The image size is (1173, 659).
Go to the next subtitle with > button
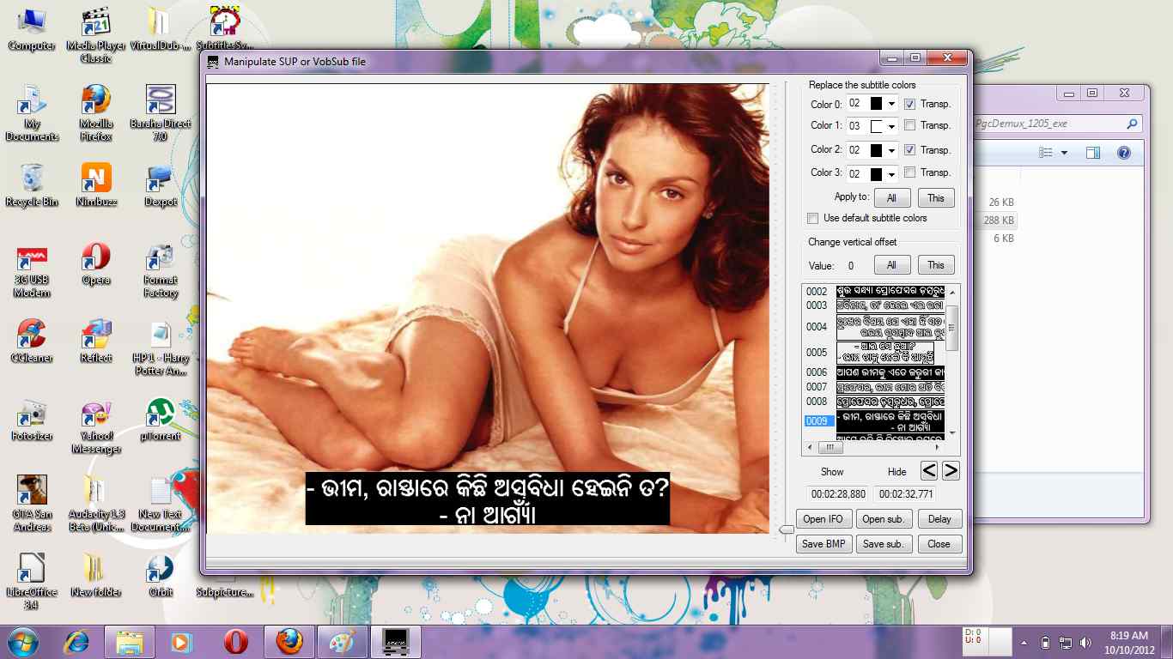pyautogui.click(x=951, y=470)
